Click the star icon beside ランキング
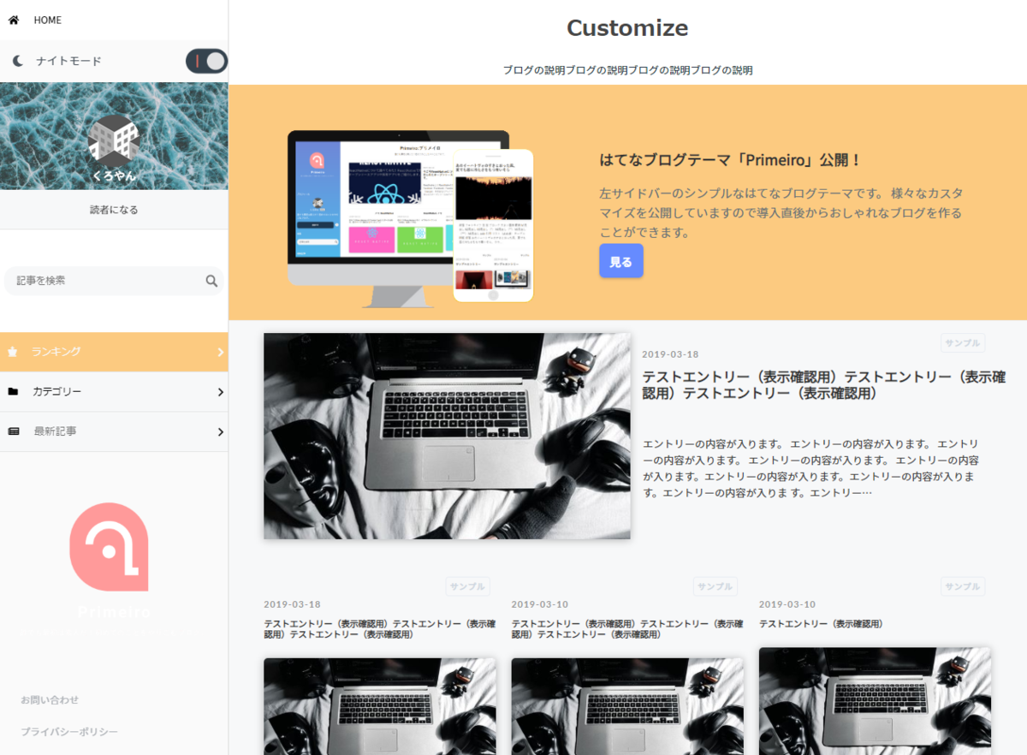1027x755 pixels. coord(13,352)
